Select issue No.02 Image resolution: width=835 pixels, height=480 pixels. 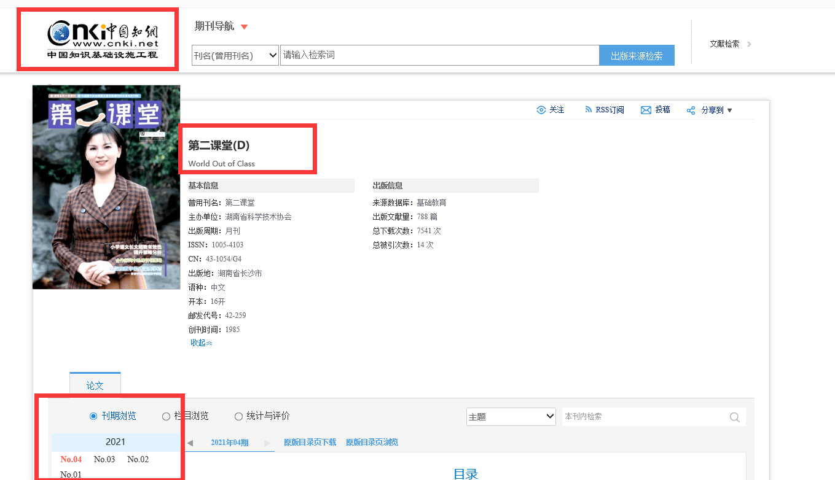pos(138,459)
